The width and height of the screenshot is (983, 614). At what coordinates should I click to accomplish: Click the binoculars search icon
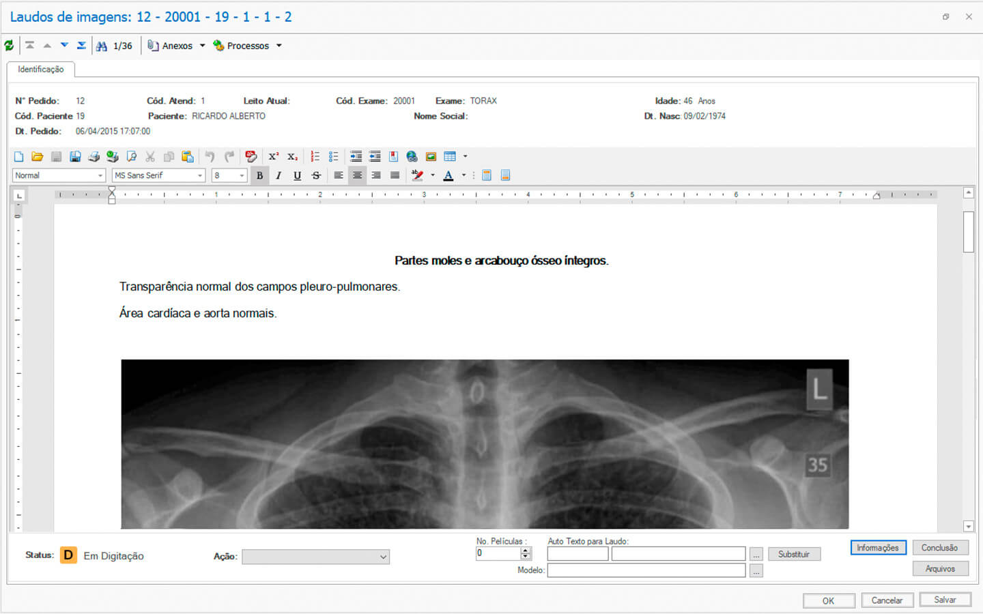(x=102, y=46)
